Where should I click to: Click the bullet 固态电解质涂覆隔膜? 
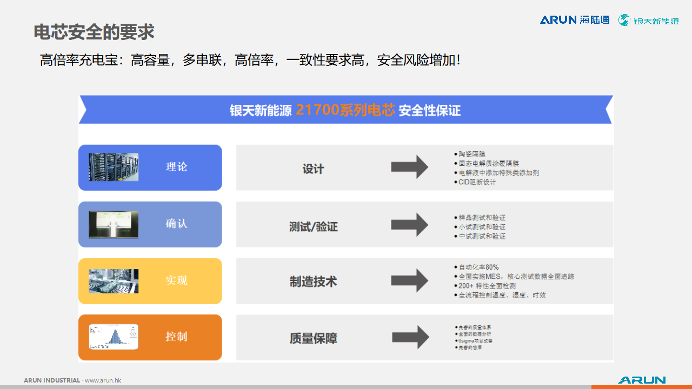(487, 164)
